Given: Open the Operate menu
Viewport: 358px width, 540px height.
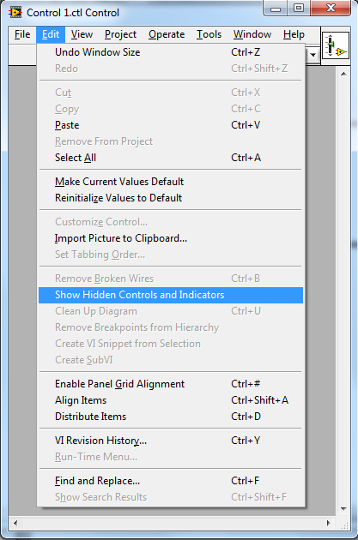Looking at the screenshot, I should (x=167, y=34).
